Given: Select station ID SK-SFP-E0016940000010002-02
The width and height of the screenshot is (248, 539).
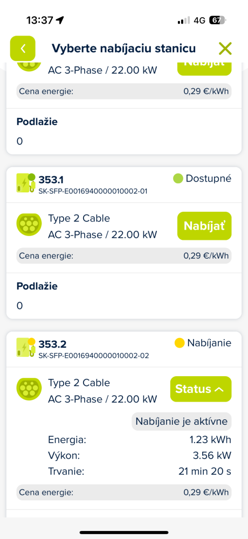Looking at the screenshot, I should click(x=94, y=355).
